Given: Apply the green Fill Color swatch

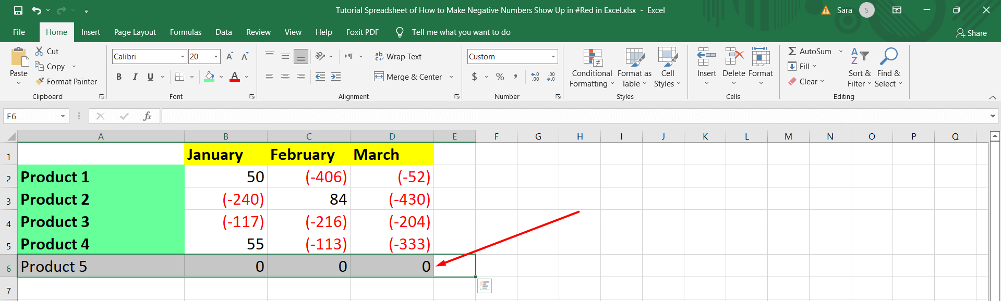Looking at the screenshot, I should [210, 77].
